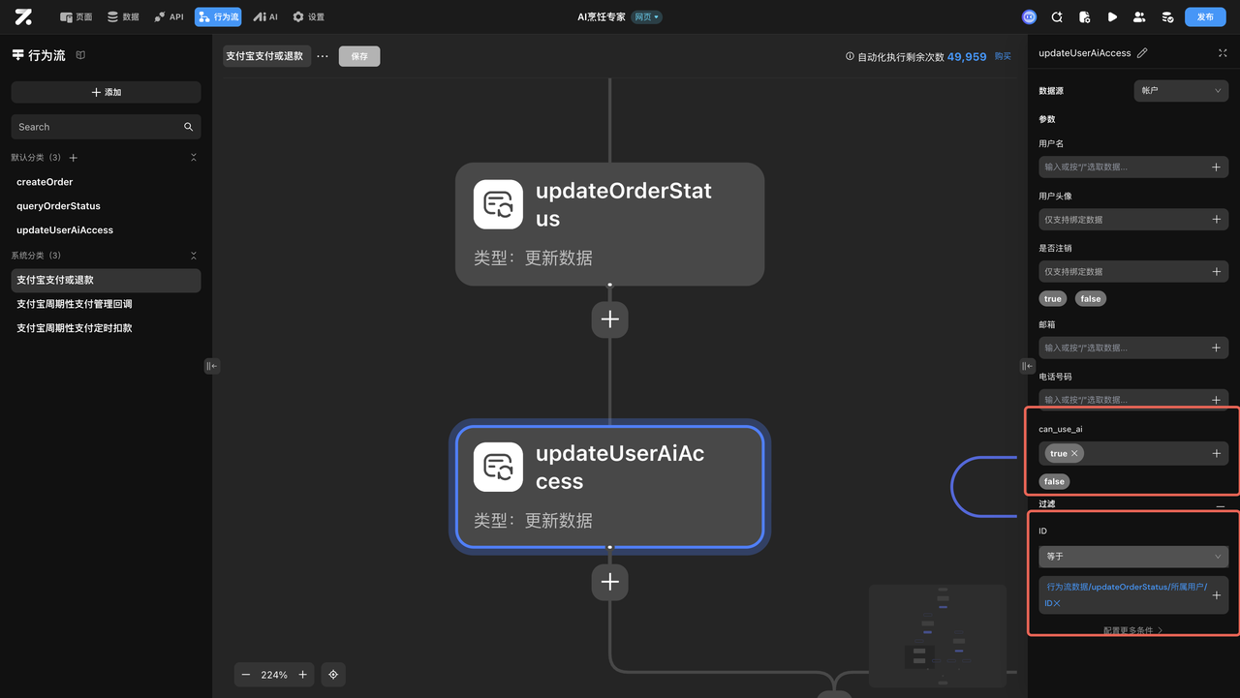Click the 购买 link
The height and width of the screenshot is (698, 1240).
(x=1003, y=56)
